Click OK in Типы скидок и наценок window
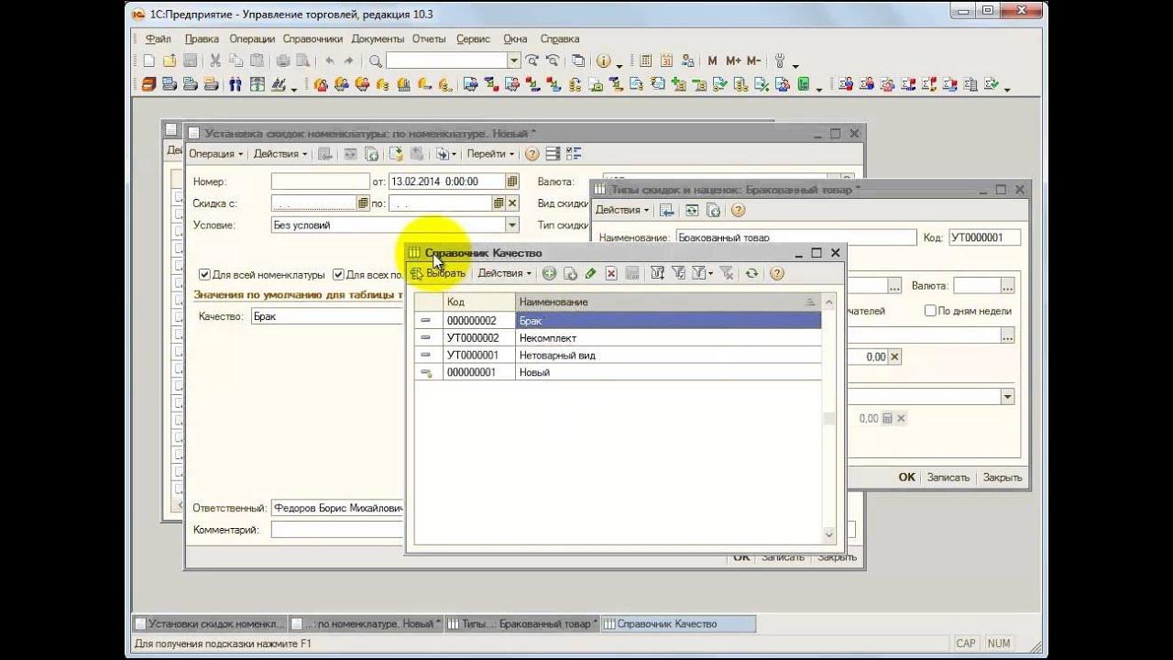Viewport: 1173px width, 660px height. tap(906, 477)
